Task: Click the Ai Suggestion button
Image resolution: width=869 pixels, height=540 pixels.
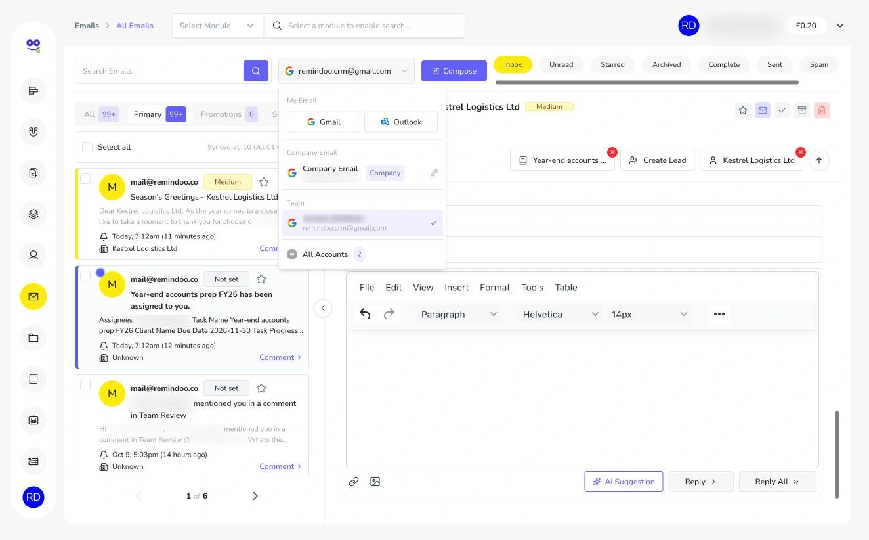Action: tap(624, 482)
